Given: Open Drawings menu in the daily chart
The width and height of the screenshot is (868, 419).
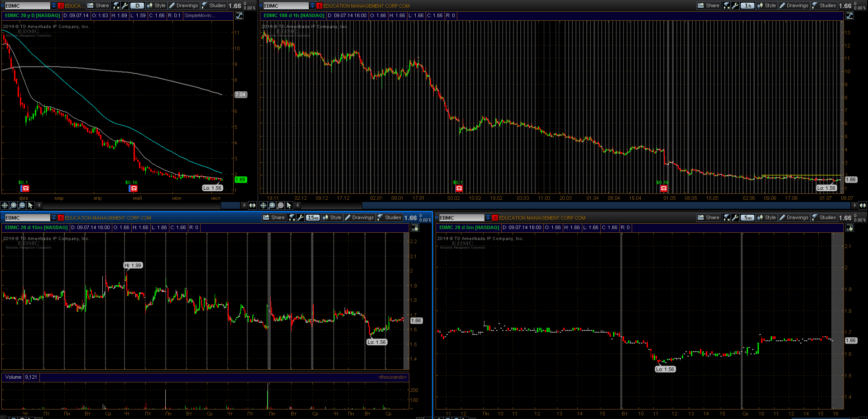Looking at the screenshot, I should 183,5.
